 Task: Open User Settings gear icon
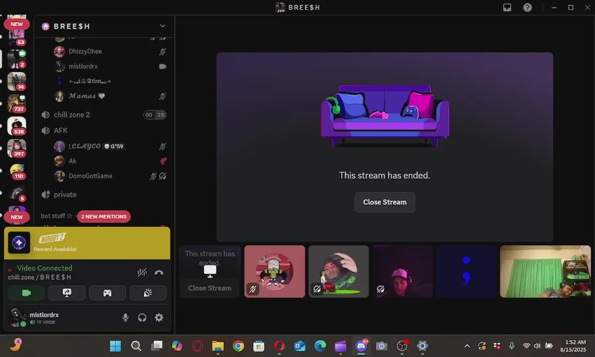click(159, 317)
